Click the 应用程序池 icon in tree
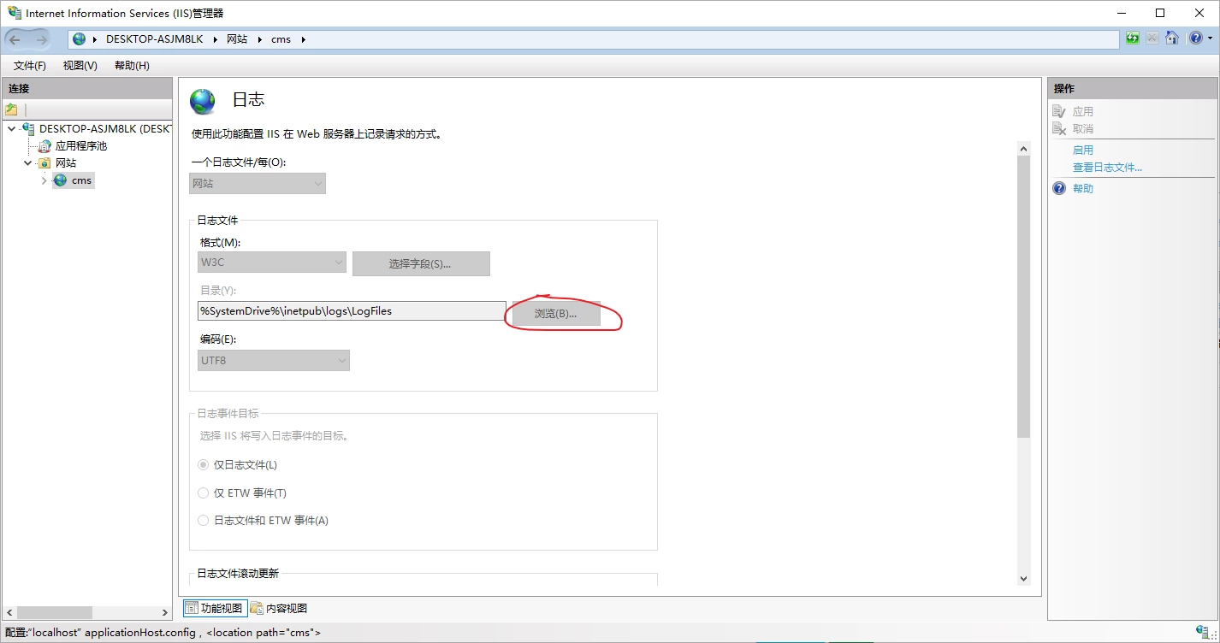This screenshot has width=1220, height=643. 44,146
